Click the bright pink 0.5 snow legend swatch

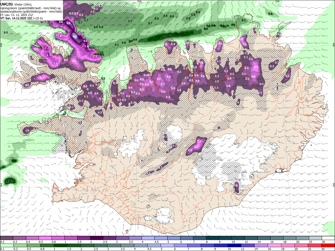45,238
